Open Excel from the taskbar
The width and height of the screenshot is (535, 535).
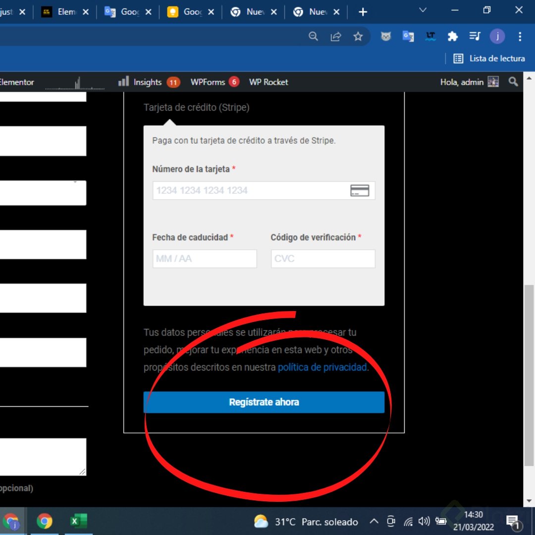point(78,521)
